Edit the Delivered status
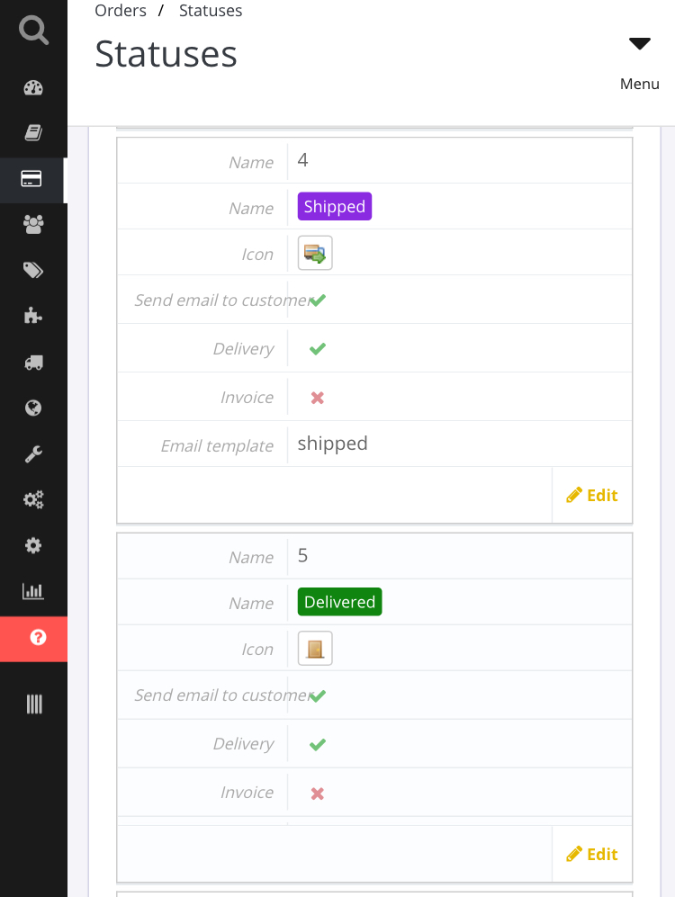The image size is (675, 897). (592, 854)
